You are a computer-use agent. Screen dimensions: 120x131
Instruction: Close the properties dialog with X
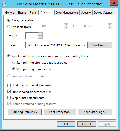pos(114,3)
